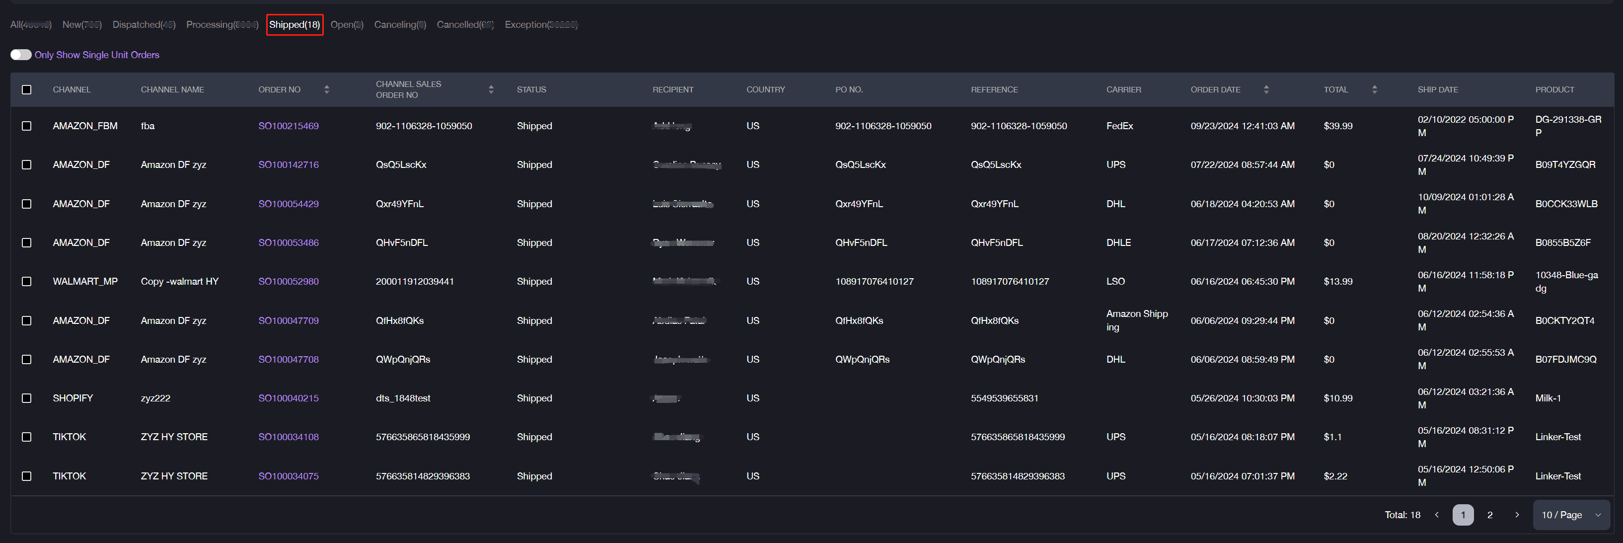Open the 10 / Page size dropdown

[1571, 515]
